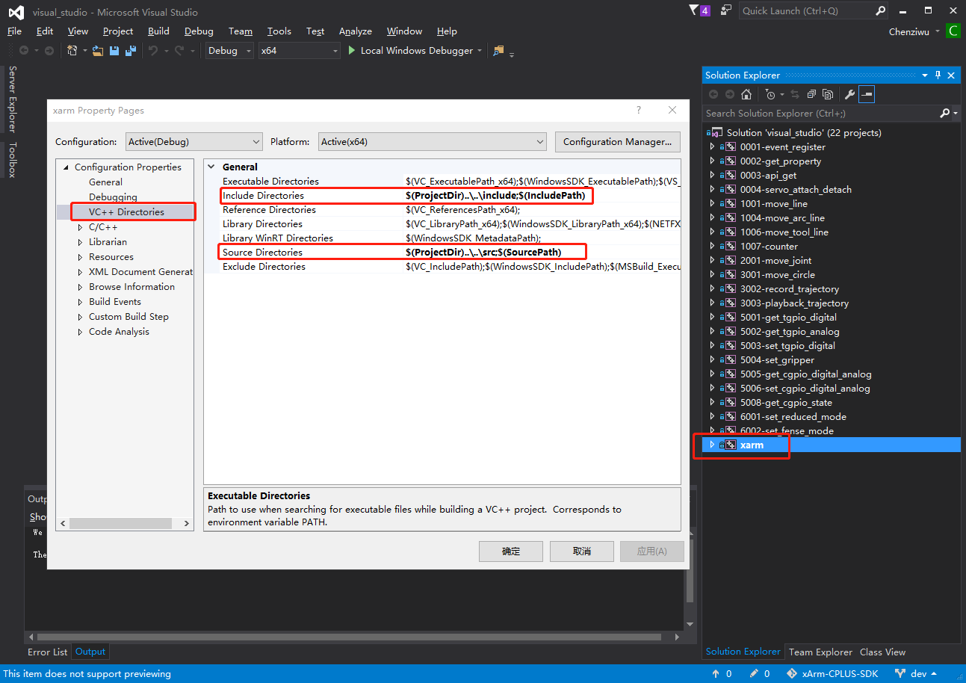Open Solution Explorer window options dropdown arrow

925,75
